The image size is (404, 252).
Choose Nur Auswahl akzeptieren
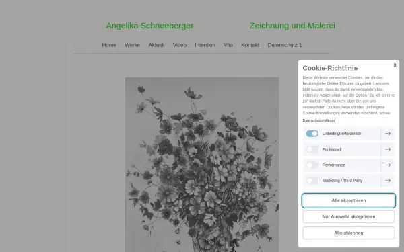(x=348, y=216)
